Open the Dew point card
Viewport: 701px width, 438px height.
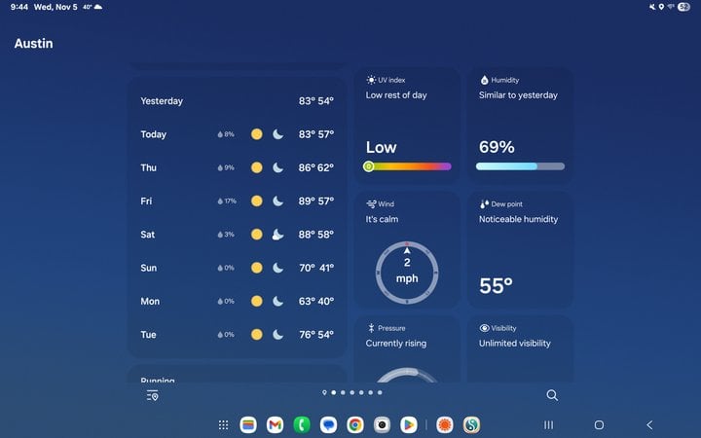(x=520, y=249)
